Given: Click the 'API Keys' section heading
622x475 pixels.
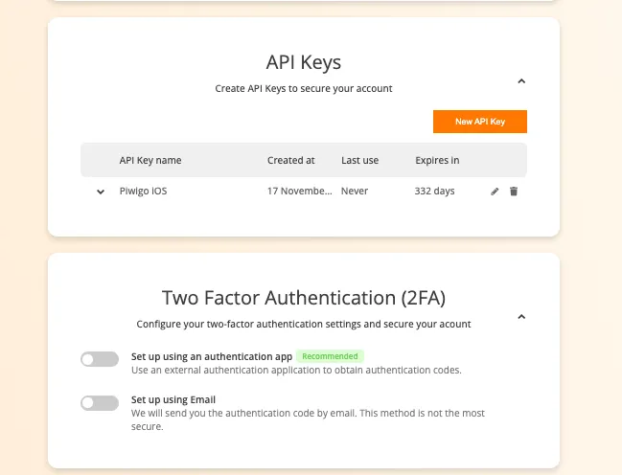Looking at the screenshot, I should [x=303, y=62].
